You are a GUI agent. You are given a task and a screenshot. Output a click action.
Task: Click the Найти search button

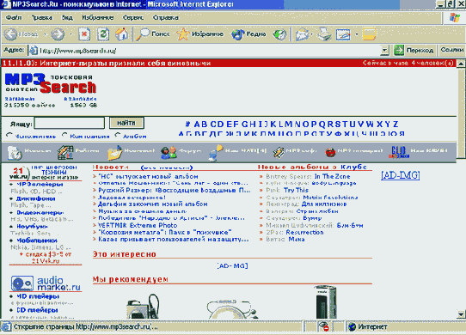tap(126, 123)
